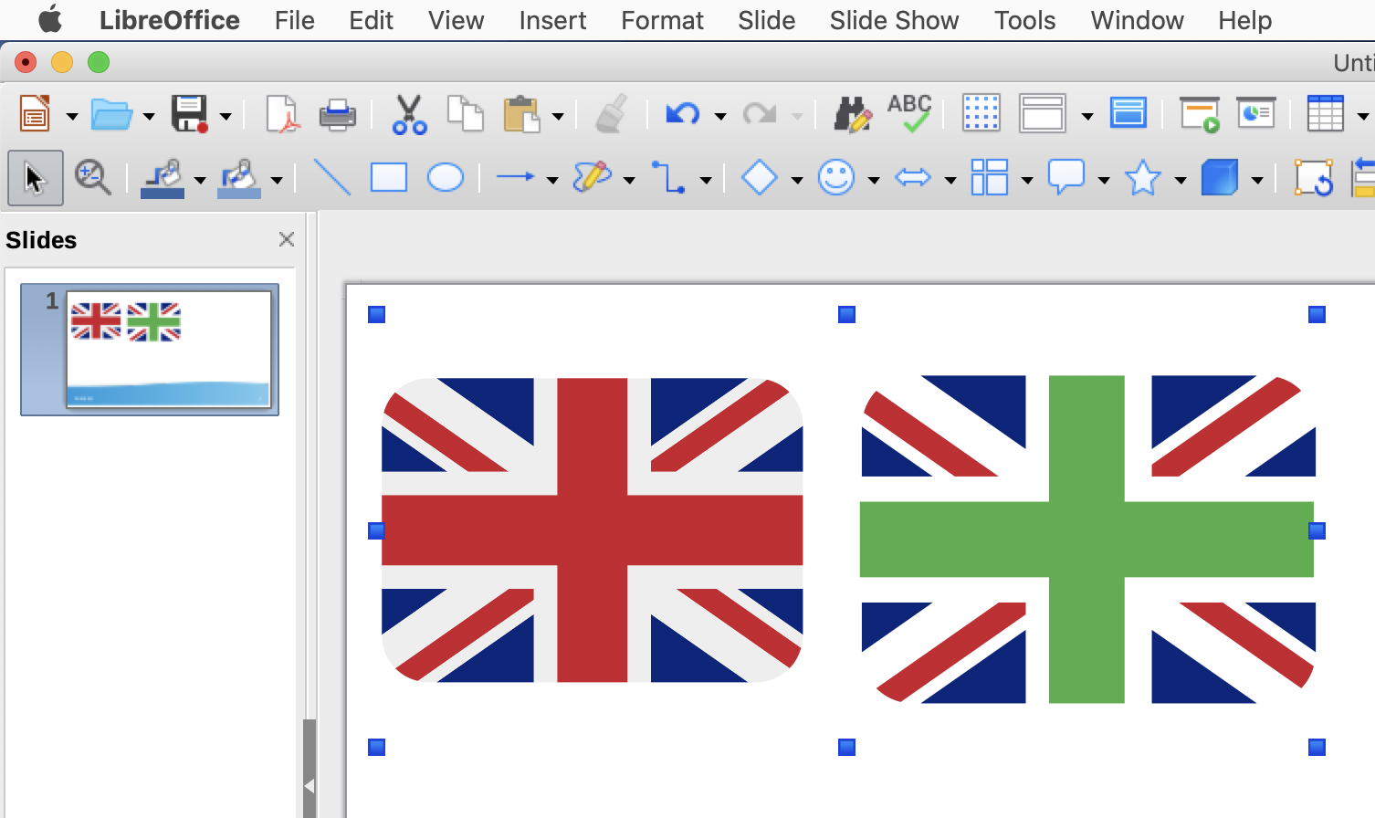
Task: Apply the Fill Color bucket
Action: pos(239,179)
